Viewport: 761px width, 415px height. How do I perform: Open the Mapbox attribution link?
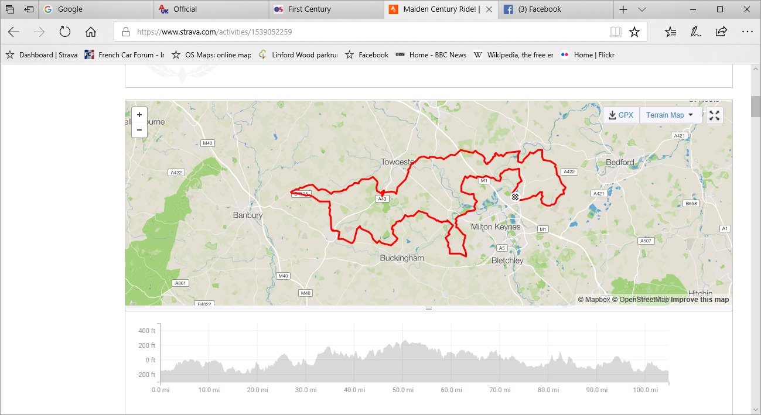[x=594, y=300]
